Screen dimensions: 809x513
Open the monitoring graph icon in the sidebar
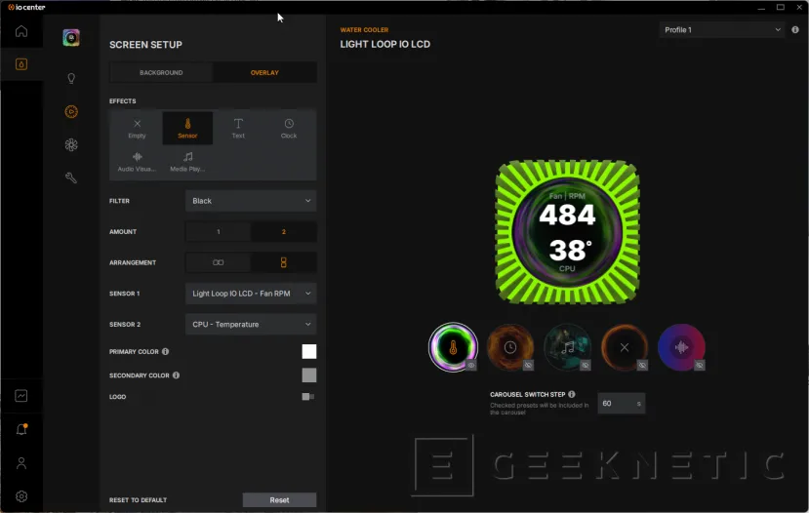(21, 395)
